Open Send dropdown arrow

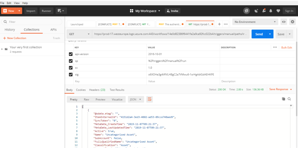click(x=270, y=34)
